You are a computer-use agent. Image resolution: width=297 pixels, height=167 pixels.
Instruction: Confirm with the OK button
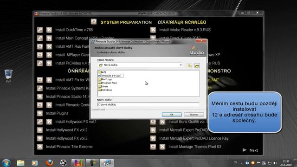click(172, 115)
